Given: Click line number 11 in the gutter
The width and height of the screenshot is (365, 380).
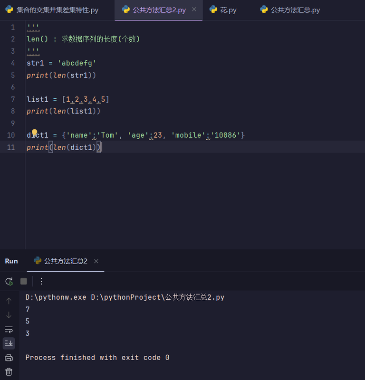Looking at the screenshot, I should 11,147.
